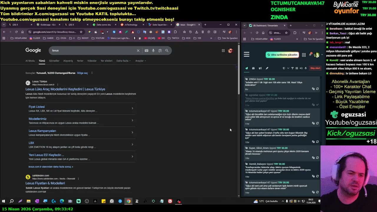Show more Chrome bookmarks chevron
Image resolution: width=377 pixels, height=212 pixels.
[211, 38]
